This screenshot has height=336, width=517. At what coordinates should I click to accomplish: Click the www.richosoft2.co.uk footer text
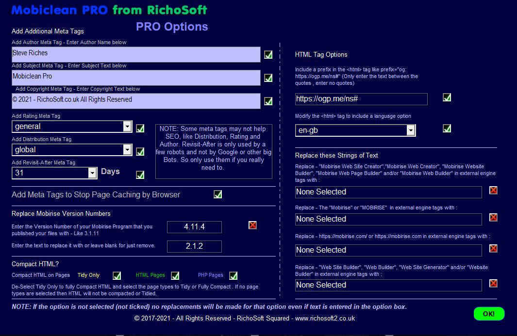point(325,319)
